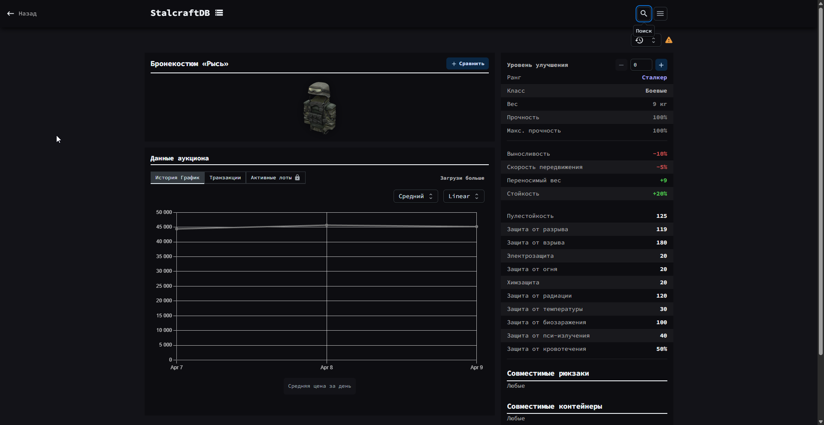This screenshot has height=425, width=824.
Task: Click the search magnifier icon
Action: (644, 14)
